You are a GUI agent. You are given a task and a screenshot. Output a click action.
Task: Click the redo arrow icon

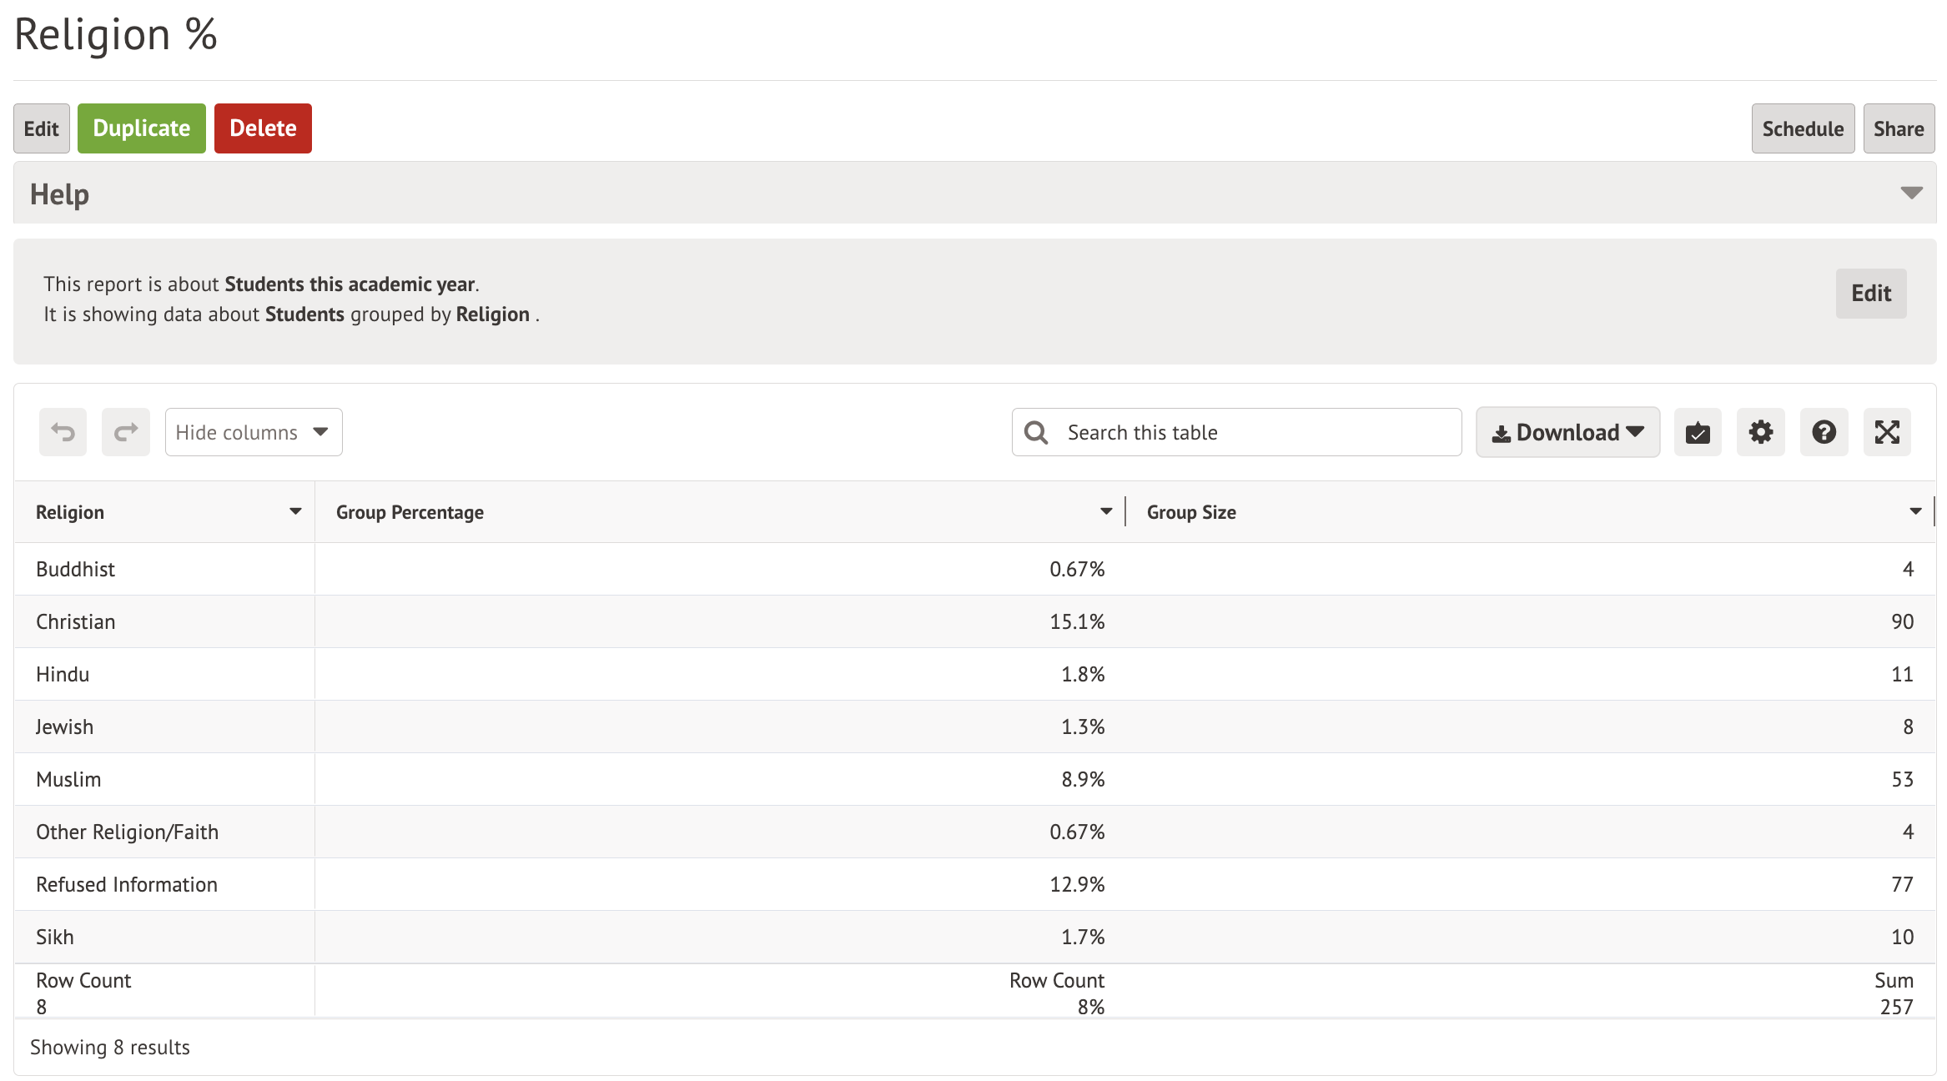click(126, 432)
